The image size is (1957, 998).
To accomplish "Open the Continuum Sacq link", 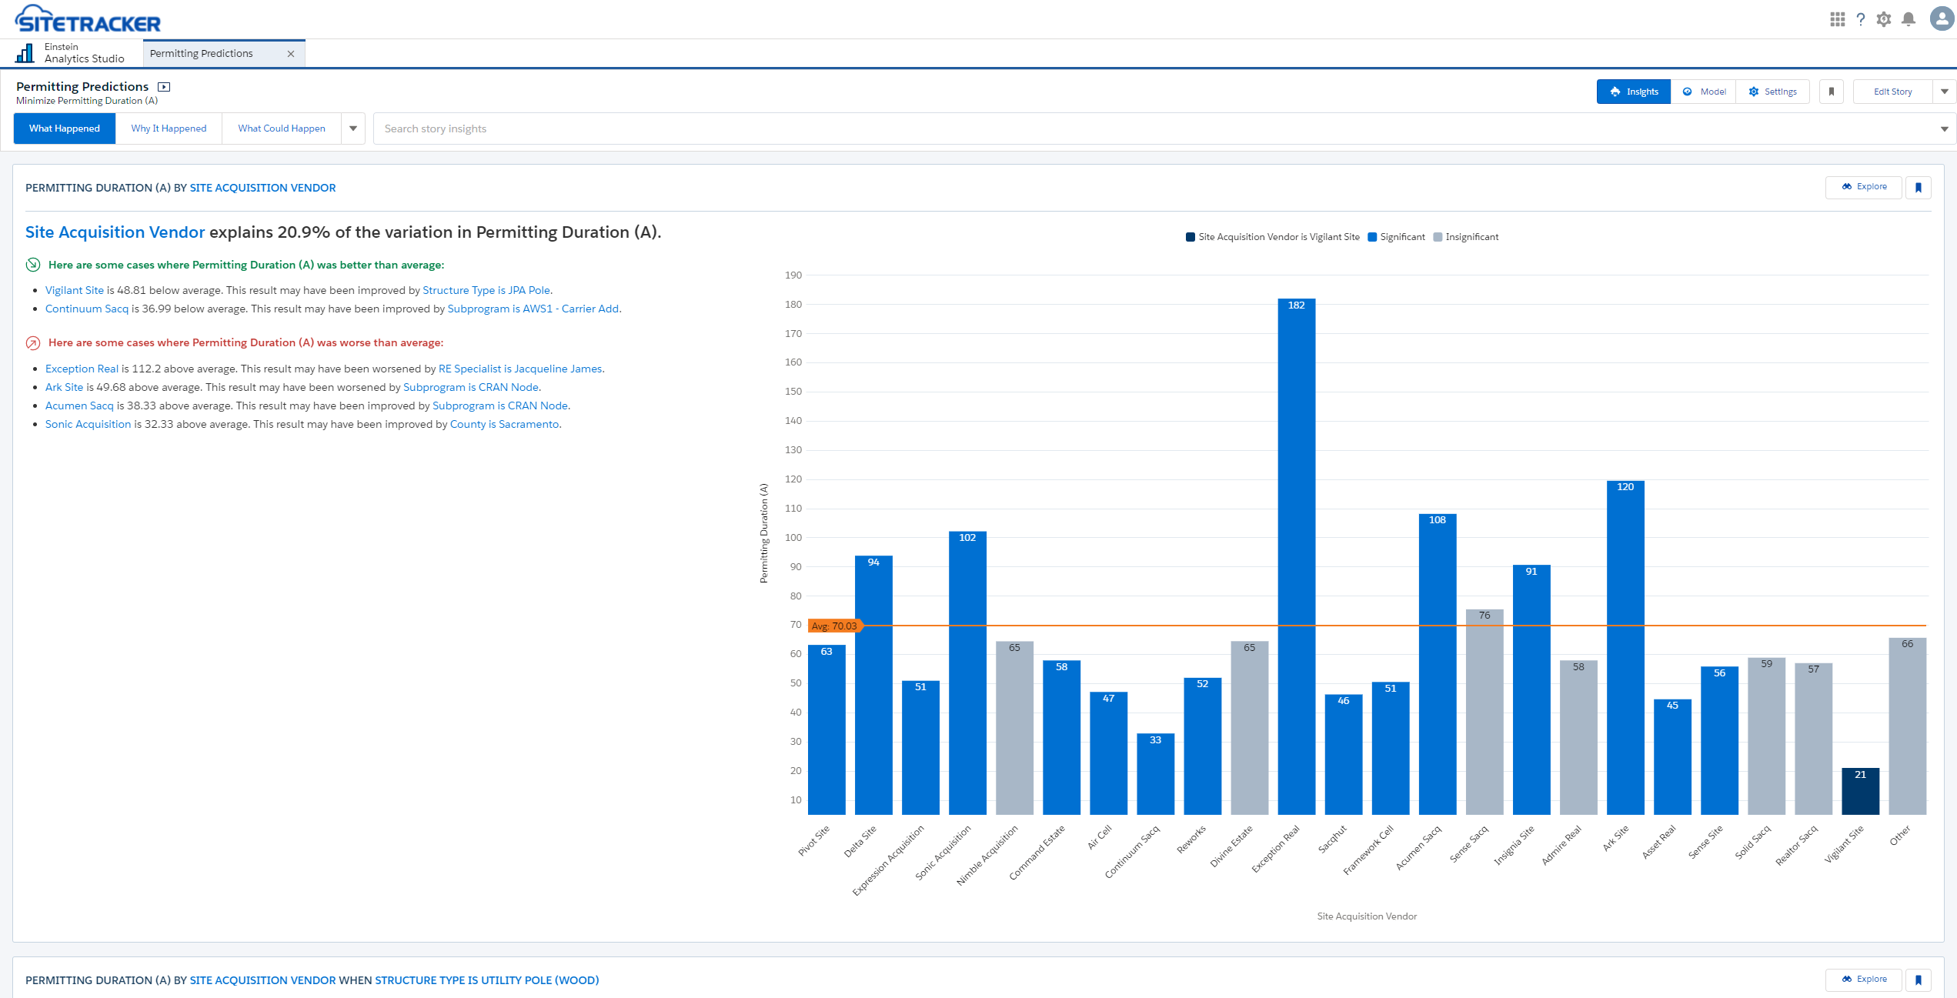I will [87, 309].
